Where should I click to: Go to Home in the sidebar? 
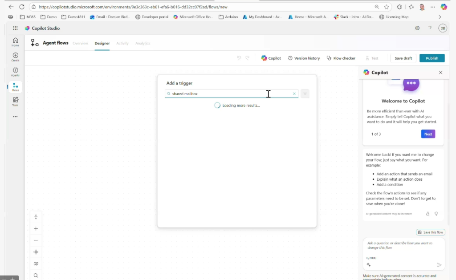(15, 42)
